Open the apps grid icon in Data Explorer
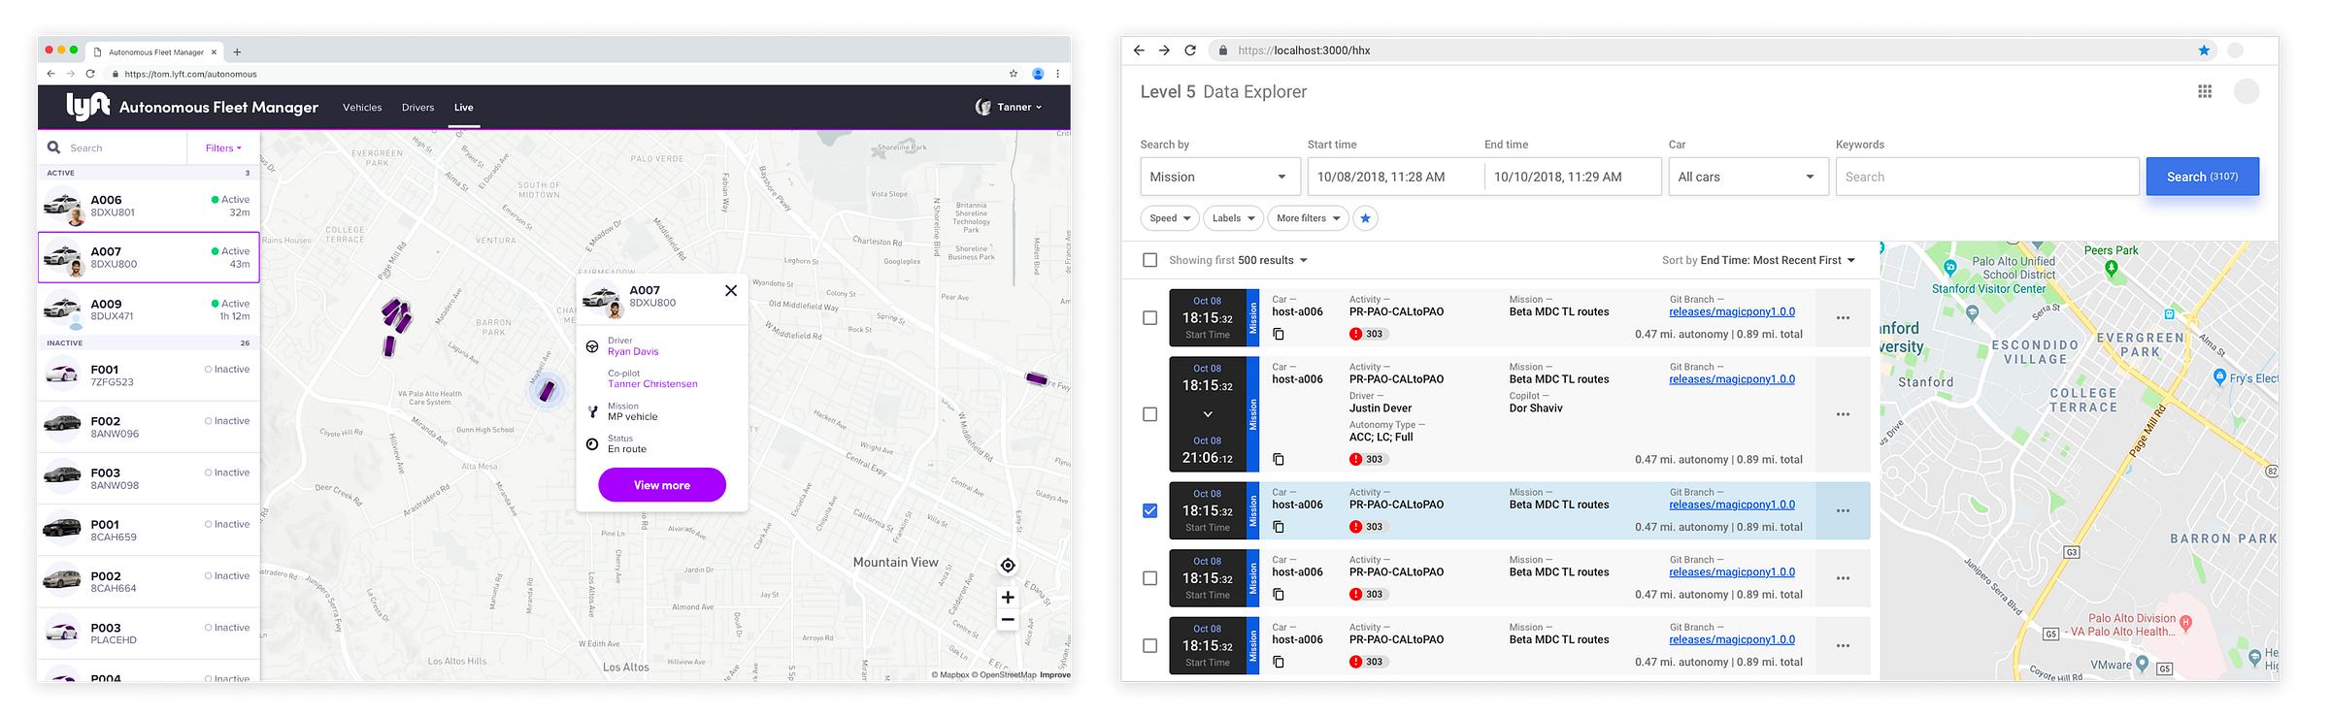Screen dimensions: 2330x717 click(x=2205, y=91)
